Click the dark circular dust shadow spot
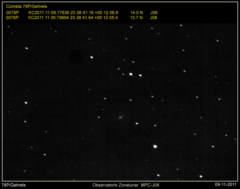Image resolution: width=240 pixels, height=189 pixels. point(75,56)
